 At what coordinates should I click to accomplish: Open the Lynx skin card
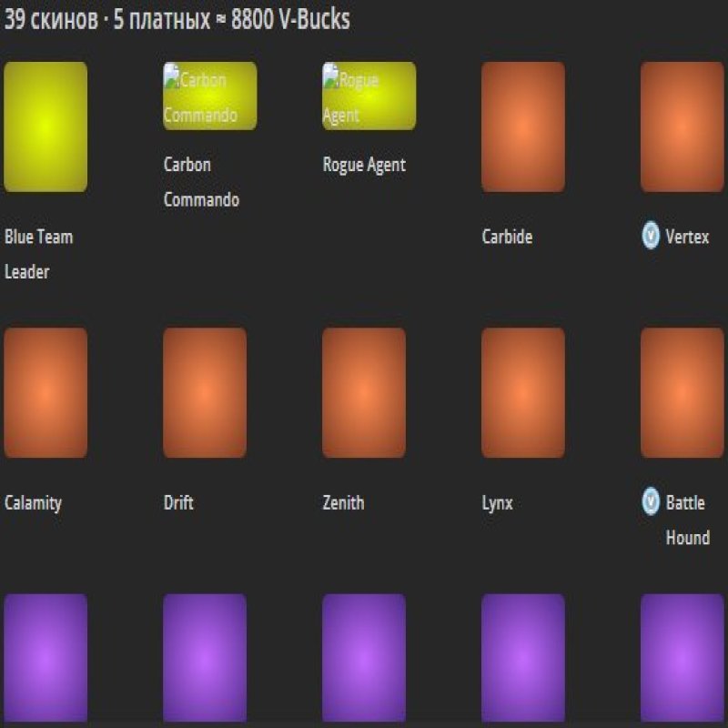pos(524,393)
